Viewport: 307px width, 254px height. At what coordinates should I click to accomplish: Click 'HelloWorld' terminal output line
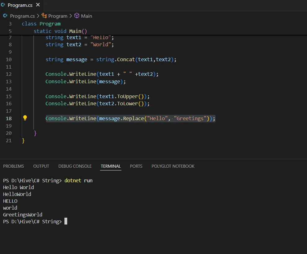point(17,194)
